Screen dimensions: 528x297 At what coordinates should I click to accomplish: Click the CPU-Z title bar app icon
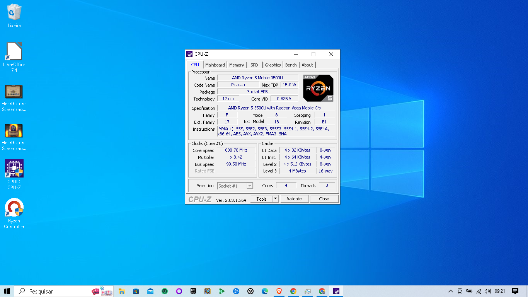(x=189, y=54)
